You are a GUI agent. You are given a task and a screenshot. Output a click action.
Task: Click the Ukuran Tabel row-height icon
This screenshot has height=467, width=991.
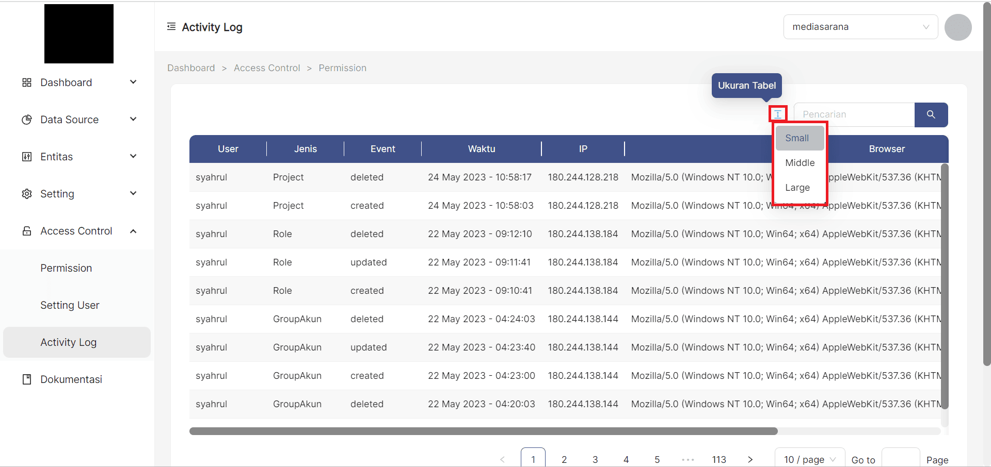(x=777, y=113)
